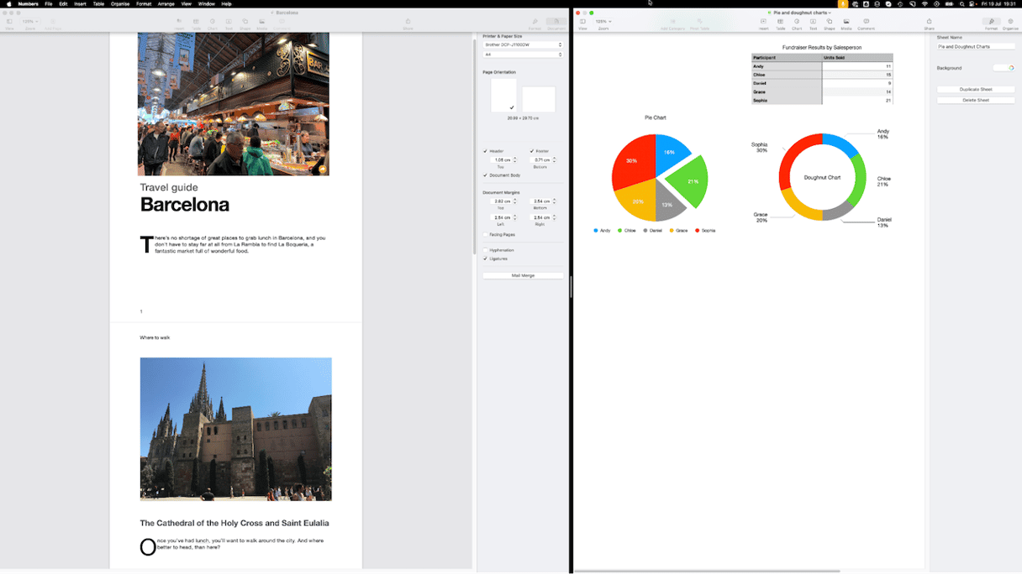Open the Format inspector in Pages window
The width and height of the screenshot is (1022, 574).
tap(535, 23)
